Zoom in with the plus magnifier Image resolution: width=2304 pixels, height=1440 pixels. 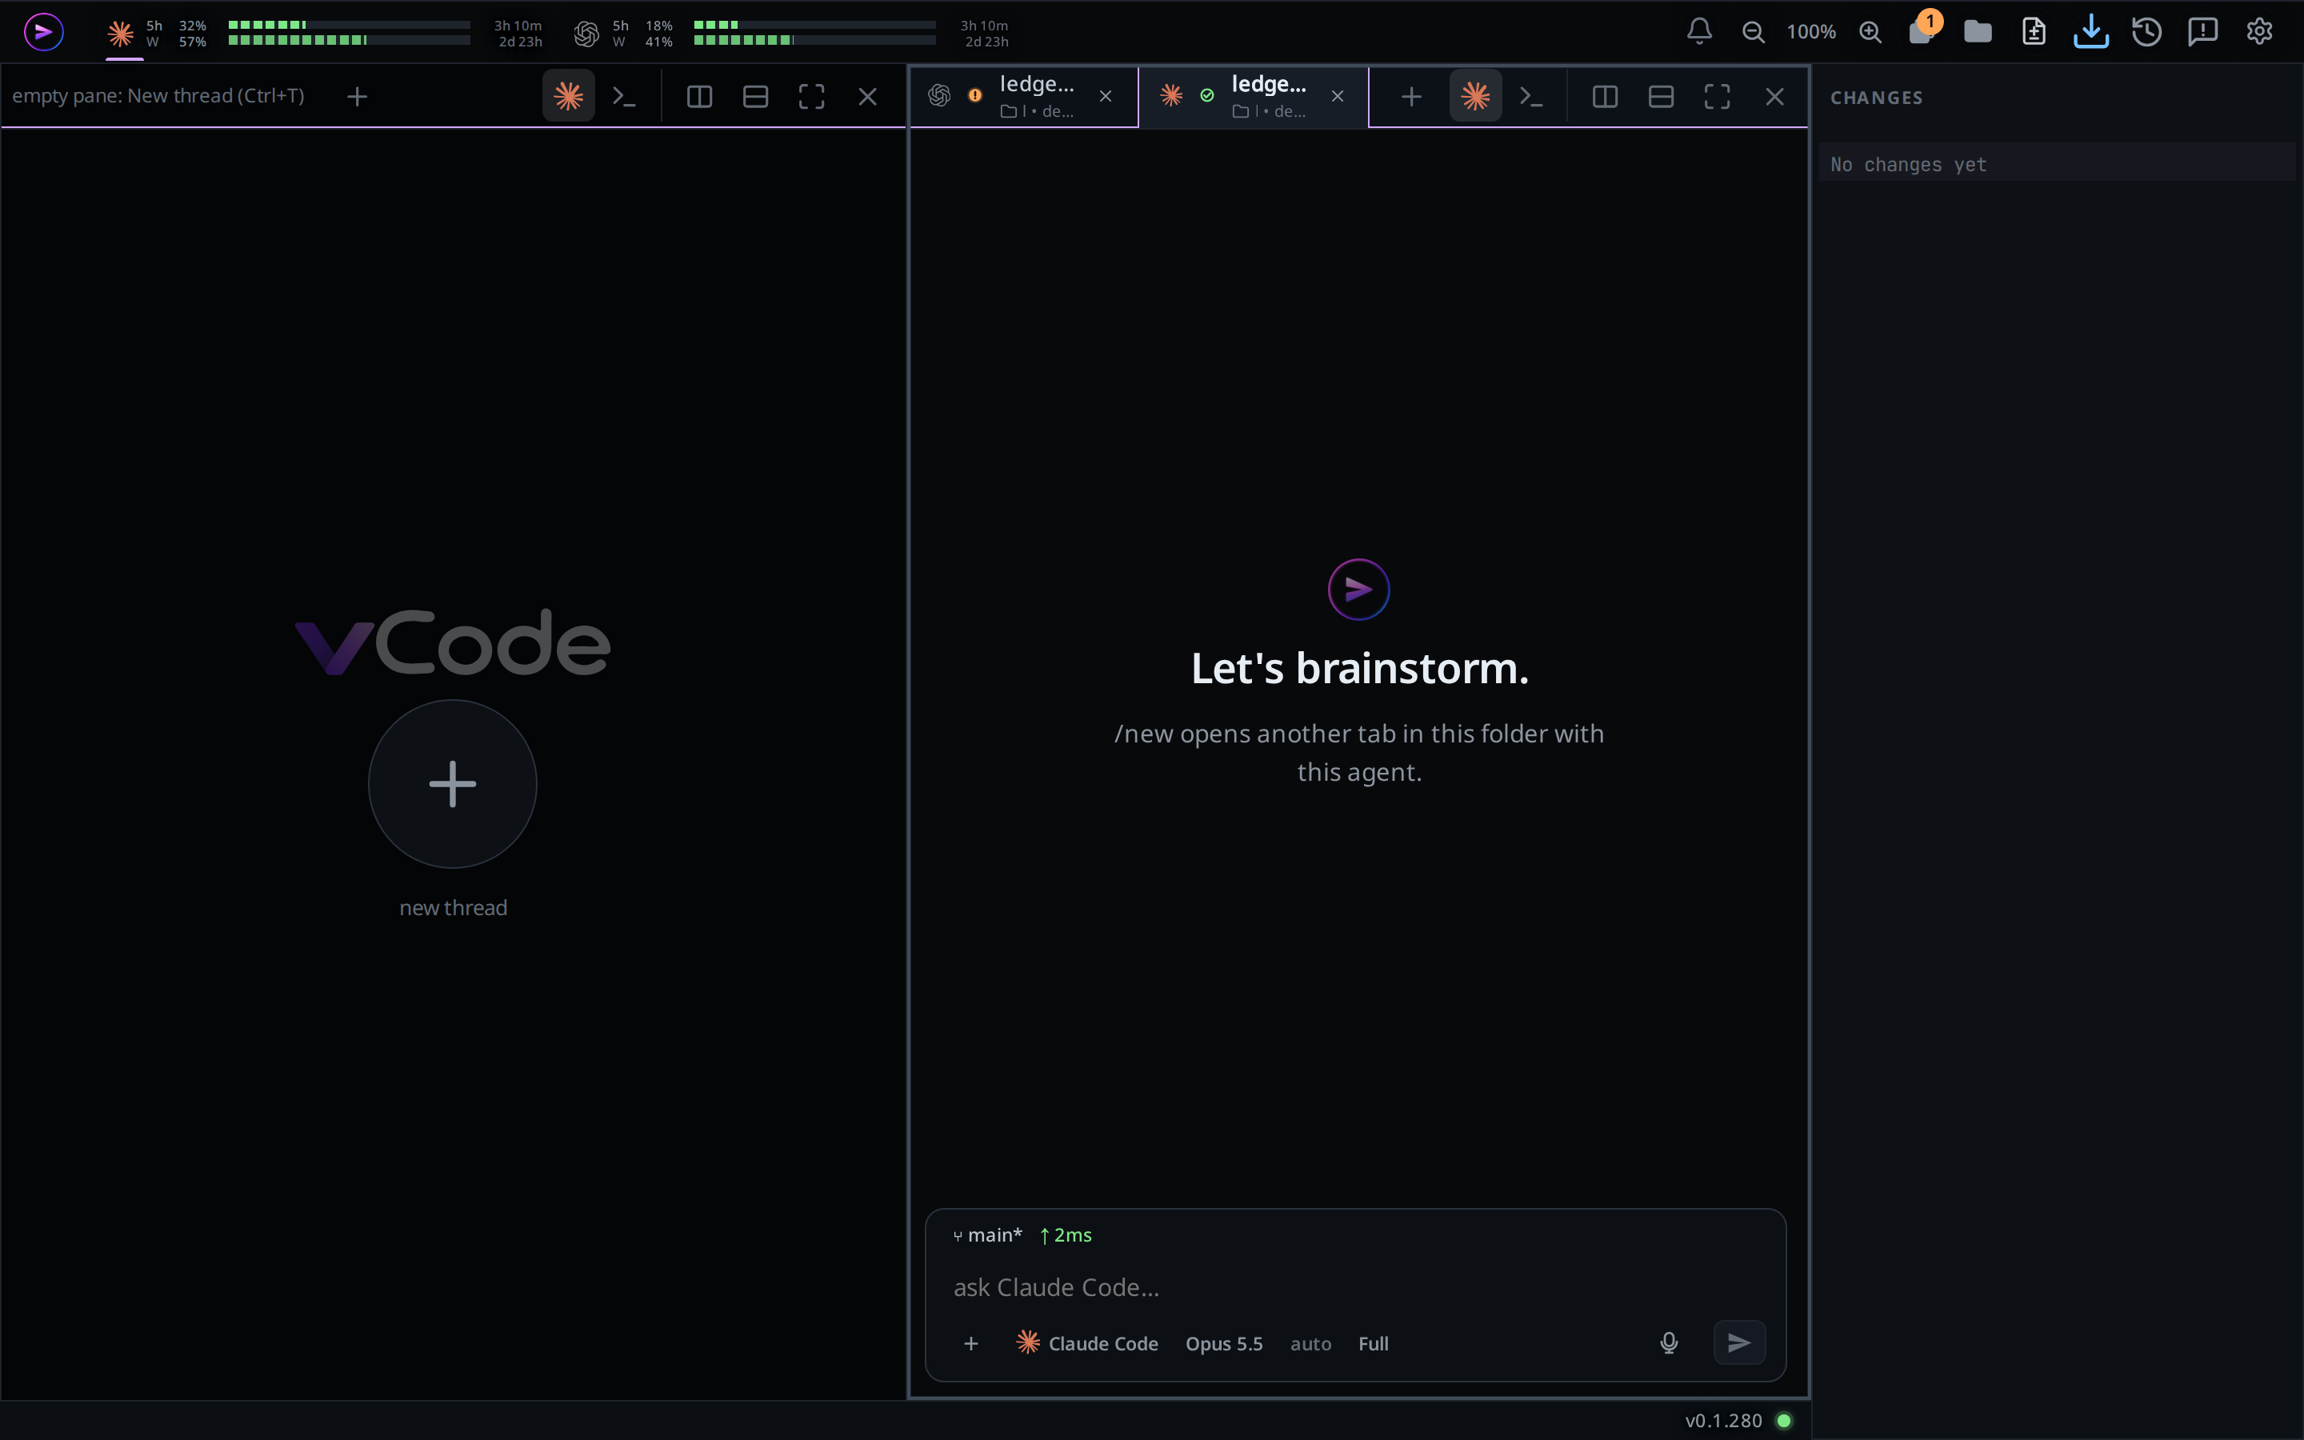[x=1870, y=31]
